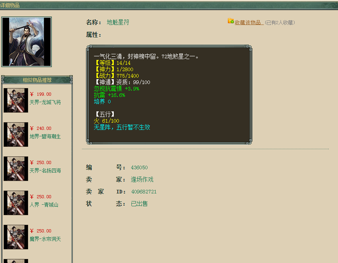Open the 收藏该物品 link

(249, 23)
